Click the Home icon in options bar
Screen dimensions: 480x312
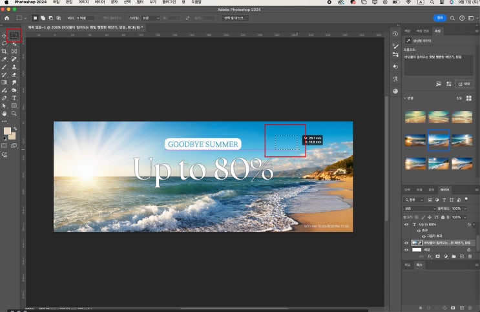tap(6, 18)
